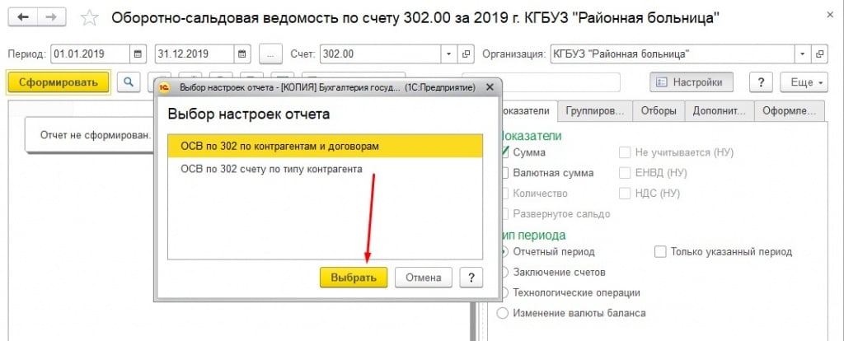The width and height of the screenshot is (844, 341).
Task: Open the Еще dropdown menu
Action: [x=808, y=82]
